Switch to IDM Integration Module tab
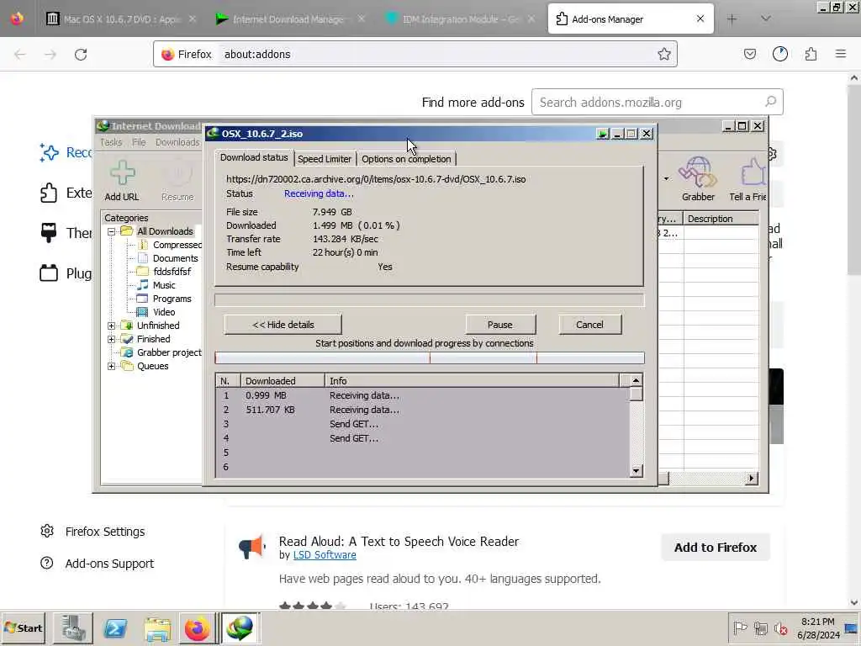The height and width of the screenshot is (646, 861). (460, 19)
